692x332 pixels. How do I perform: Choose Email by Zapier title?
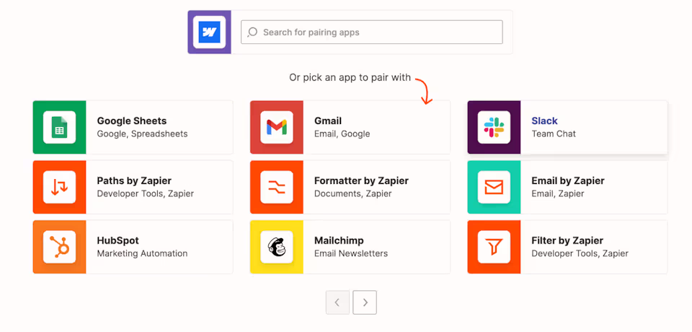568,181
